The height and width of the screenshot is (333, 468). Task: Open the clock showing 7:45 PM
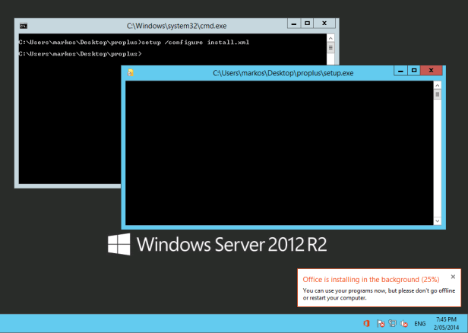(446, 322)
